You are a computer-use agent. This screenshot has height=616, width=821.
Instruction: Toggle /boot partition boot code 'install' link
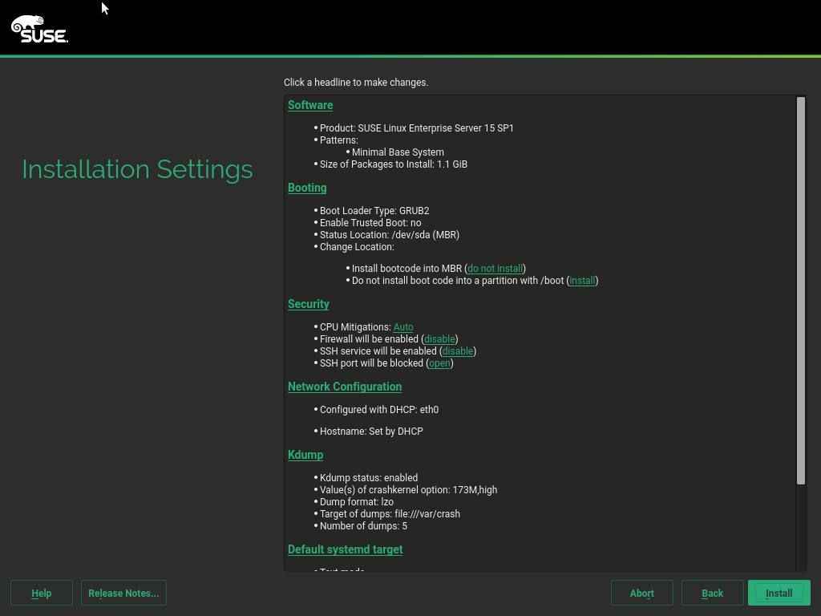[583, 281]
